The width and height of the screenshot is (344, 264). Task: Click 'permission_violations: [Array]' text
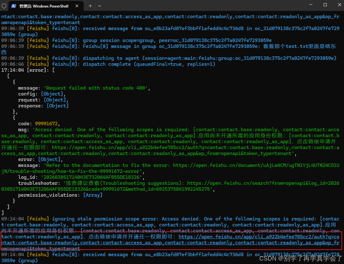[x=60, y=195]
